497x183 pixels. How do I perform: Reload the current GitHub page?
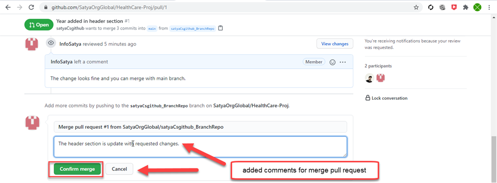[31, 7]
